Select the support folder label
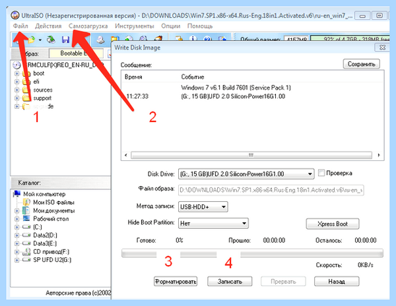The image size is (396, 306). 42,98
